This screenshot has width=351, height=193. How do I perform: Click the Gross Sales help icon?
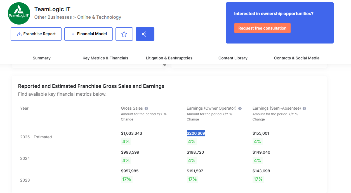click(146, 108)
